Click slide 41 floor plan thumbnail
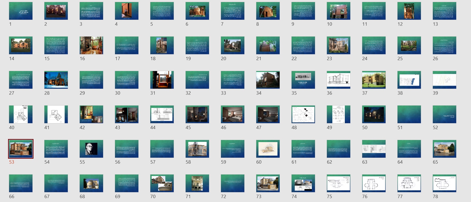Viewport: 471px width, 202px height. 56,114
